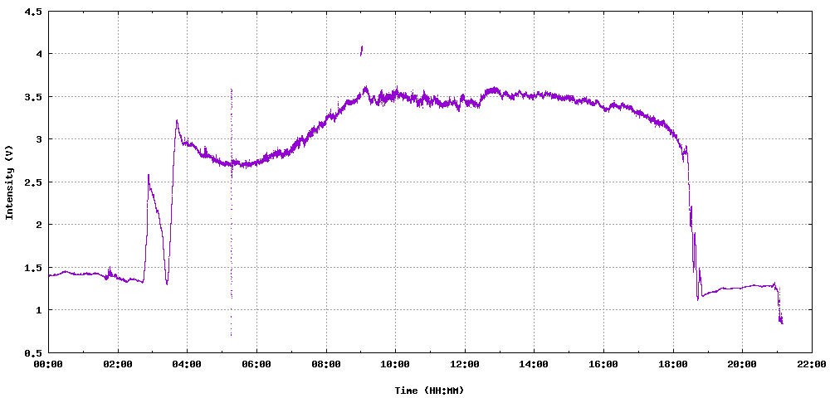Click the 3.5 y-axis tick label
830x398 pixels.
(33, 97)
